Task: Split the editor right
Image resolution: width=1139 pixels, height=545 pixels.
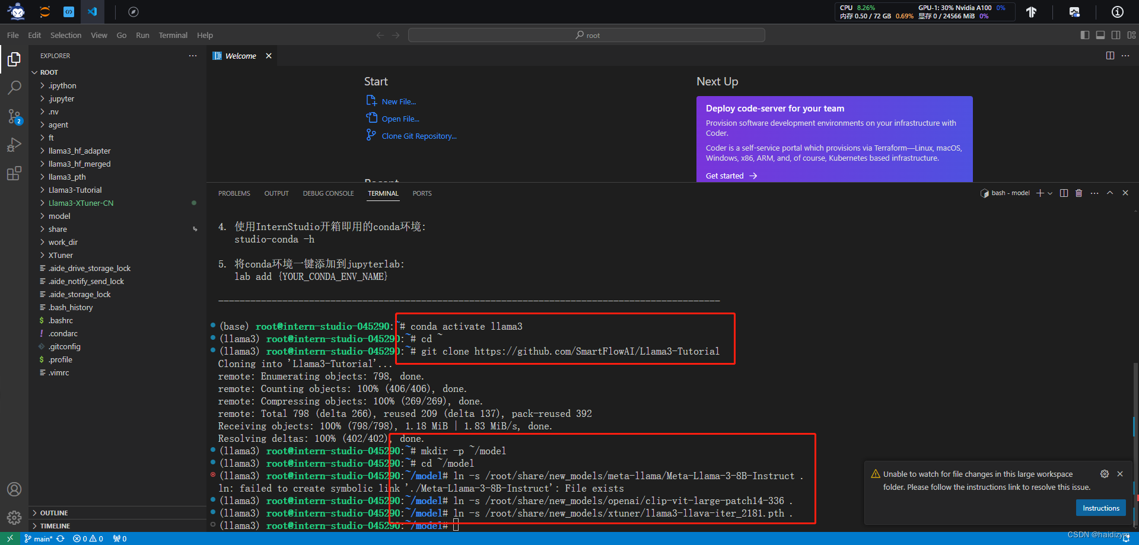Action: click(1110, 55)
